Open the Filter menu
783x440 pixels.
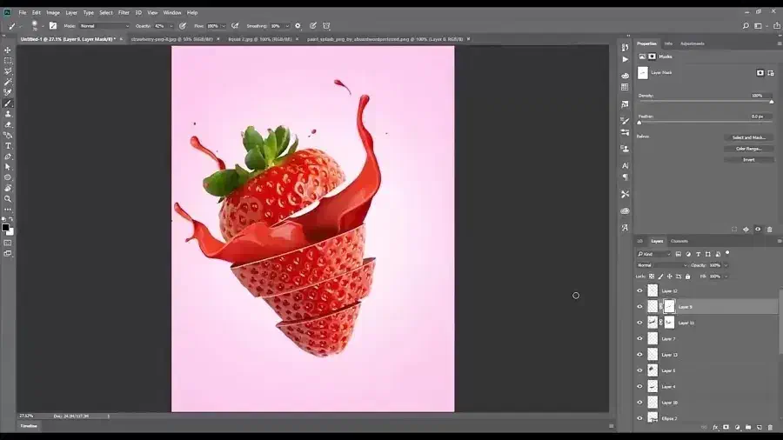click(124, 13)
